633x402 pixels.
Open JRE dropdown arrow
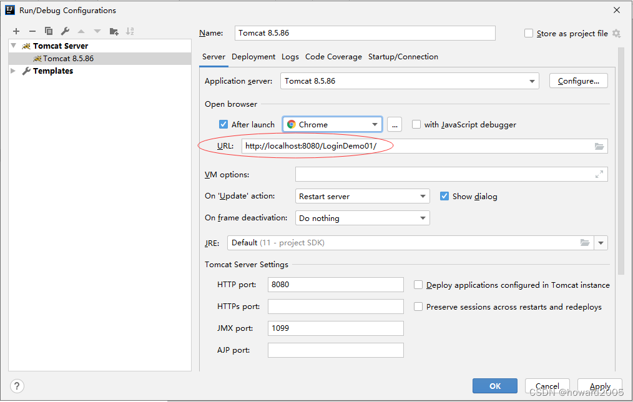pos(601,243)
